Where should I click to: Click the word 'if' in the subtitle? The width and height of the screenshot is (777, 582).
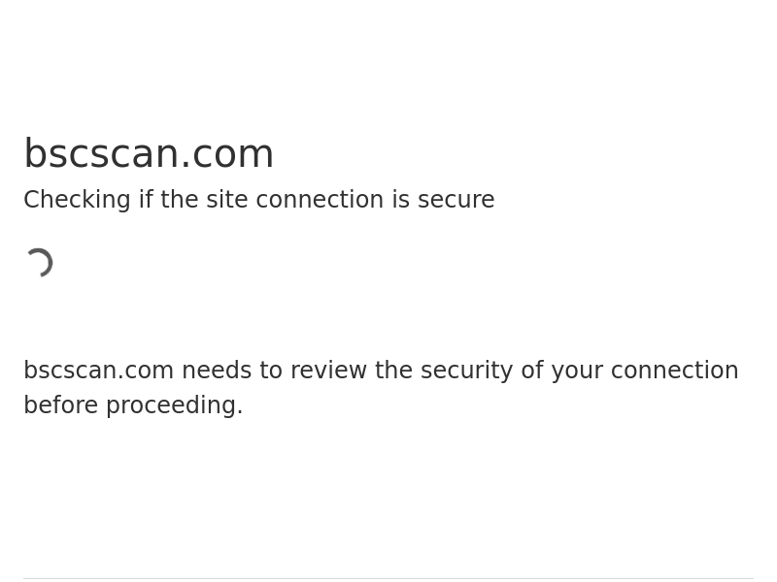tap(146, 200)
